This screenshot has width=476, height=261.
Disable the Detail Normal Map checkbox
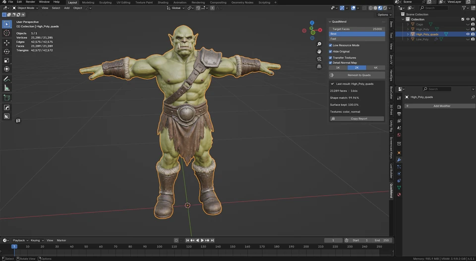pos(331,63)
